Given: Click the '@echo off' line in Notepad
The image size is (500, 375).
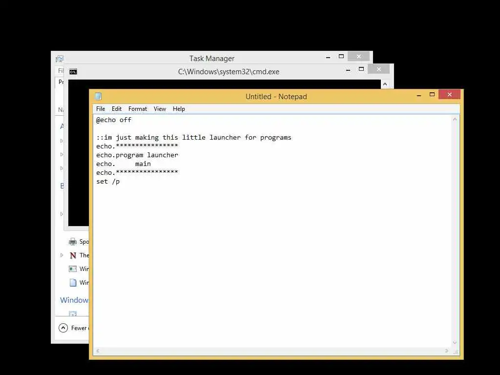Looking at the screenshot, I should pyautogui.click(x=114, y=120).
